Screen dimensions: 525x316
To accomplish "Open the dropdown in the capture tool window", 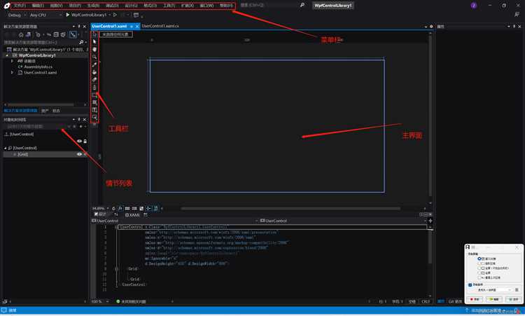I will (x=494, y=290).
